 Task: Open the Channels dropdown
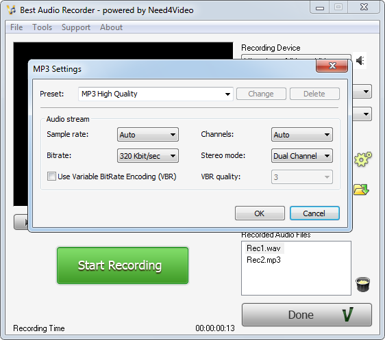302,135
